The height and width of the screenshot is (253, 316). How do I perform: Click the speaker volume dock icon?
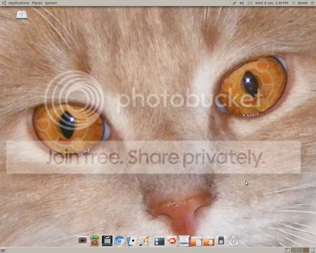click(x=221, y=241)
